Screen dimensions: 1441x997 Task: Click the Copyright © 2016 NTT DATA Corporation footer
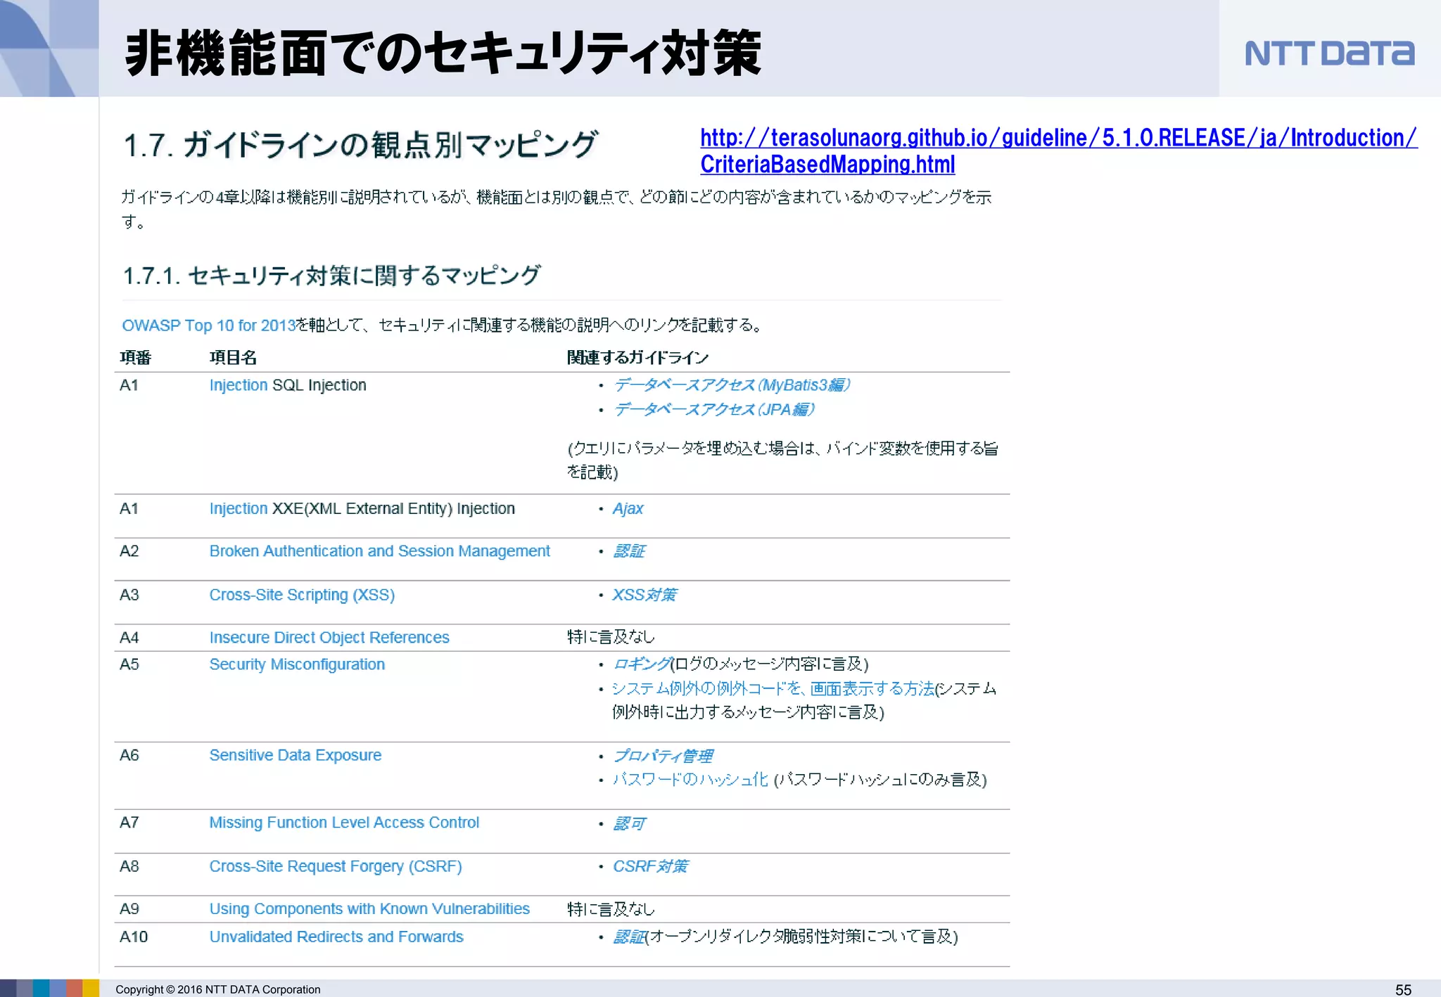pyautogui.click(x=217, y=989)
